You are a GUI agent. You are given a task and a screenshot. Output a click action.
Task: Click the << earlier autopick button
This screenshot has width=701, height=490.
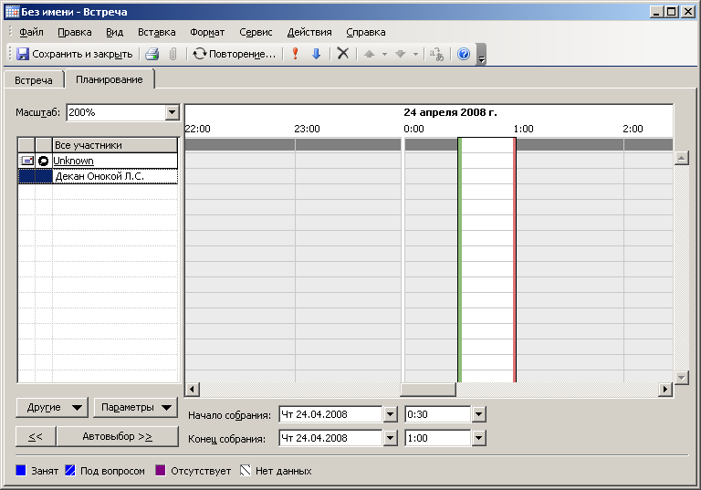click(x=36, y=436)
